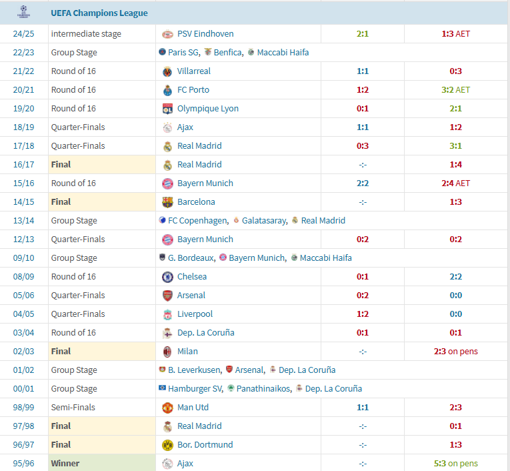Open the Olympique Lyon club link

208,109
